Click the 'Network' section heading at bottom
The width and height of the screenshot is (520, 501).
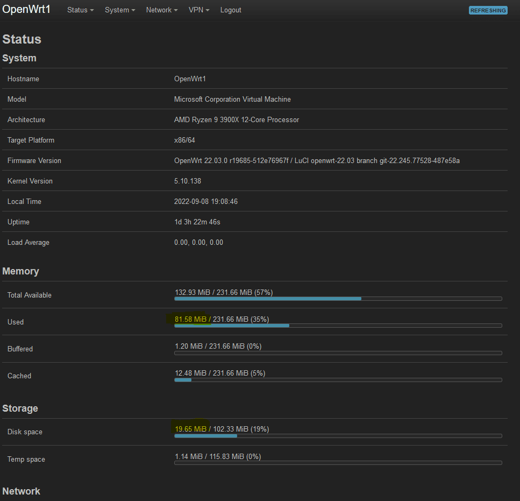point(21,491)
